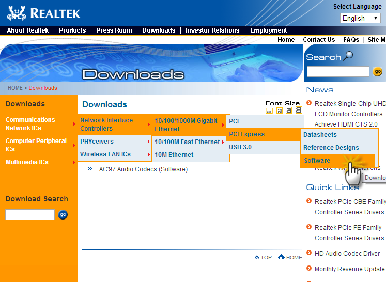Select PCI Express menu item
Screen dimensions: 386x282
[x=264, y=134]
